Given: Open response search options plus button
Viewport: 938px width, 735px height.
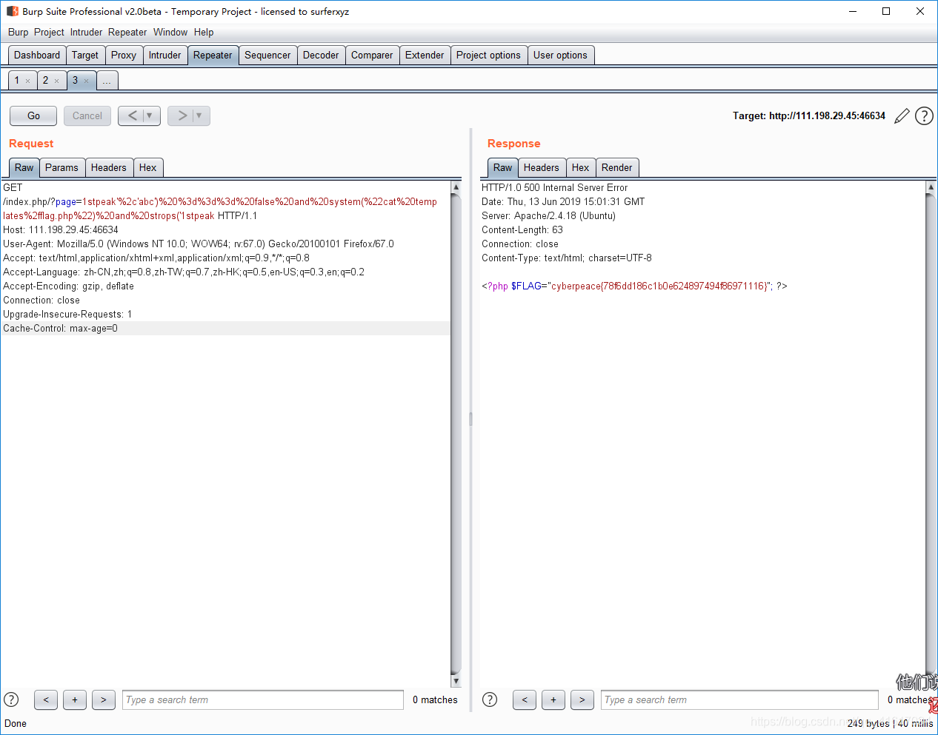Looking at the screenshot, I should pyautogui.click(x=553, y=699).
